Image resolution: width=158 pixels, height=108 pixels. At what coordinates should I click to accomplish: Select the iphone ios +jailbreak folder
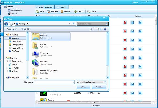(51, 72)
